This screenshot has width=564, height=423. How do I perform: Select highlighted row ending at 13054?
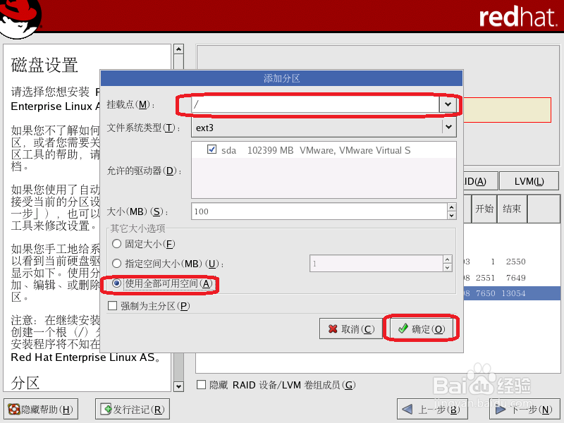tap(512, 293)
